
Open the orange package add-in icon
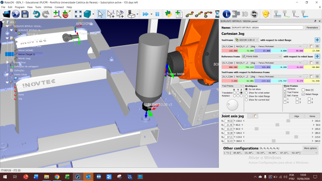pos(265,14)
